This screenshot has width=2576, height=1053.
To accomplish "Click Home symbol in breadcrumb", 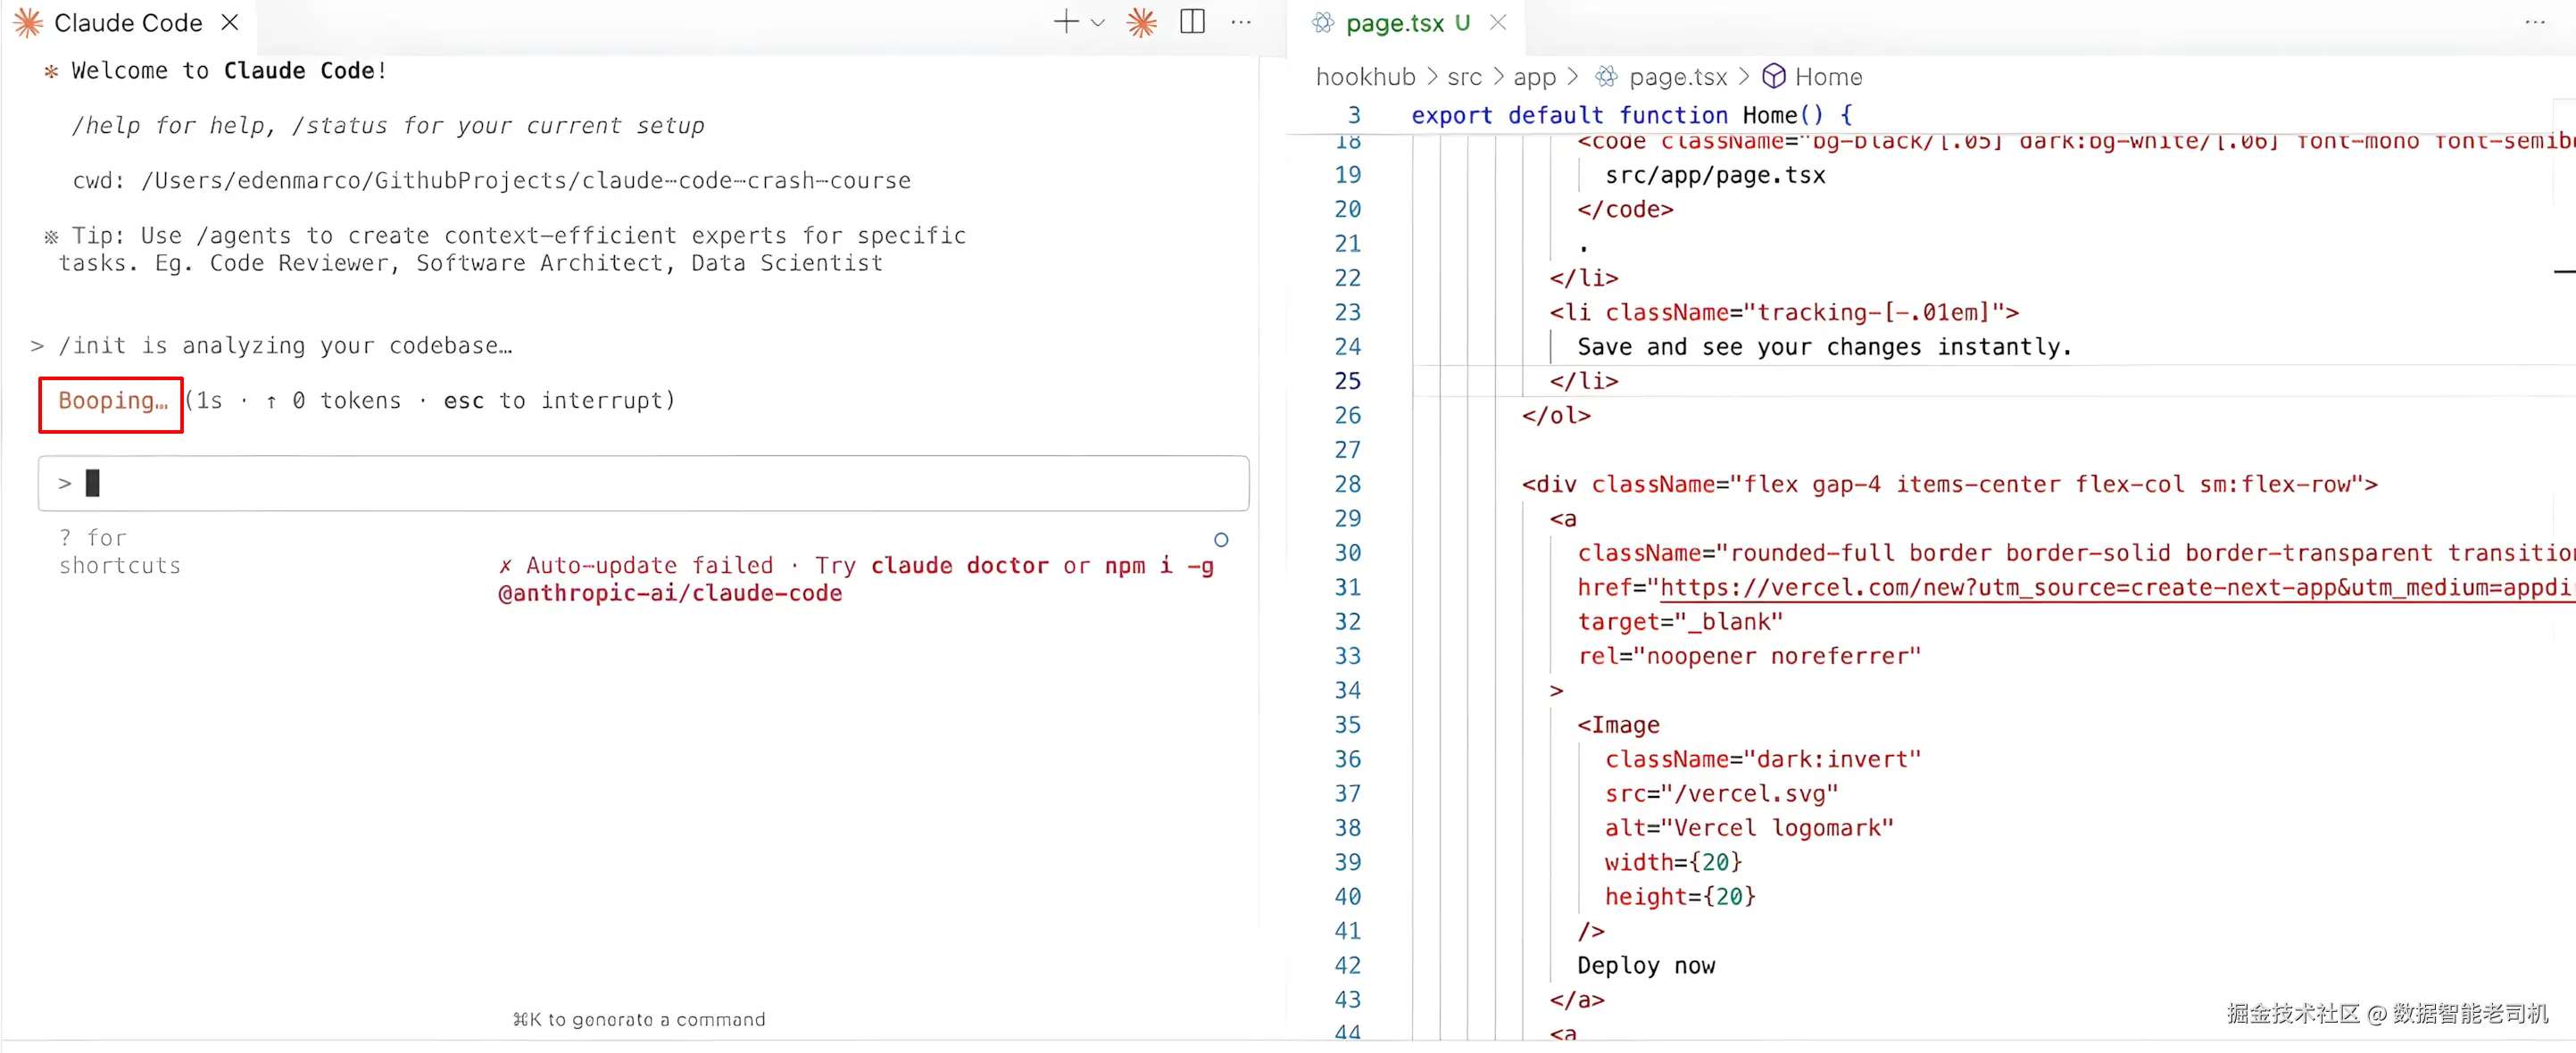I will tap(1827, 77).
